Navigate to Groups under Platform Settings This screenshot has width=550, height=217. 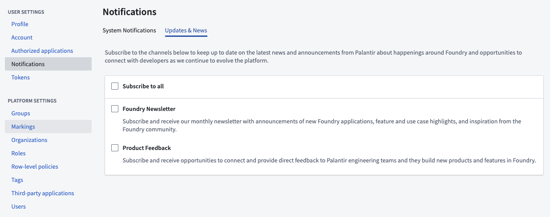[21, 113]
